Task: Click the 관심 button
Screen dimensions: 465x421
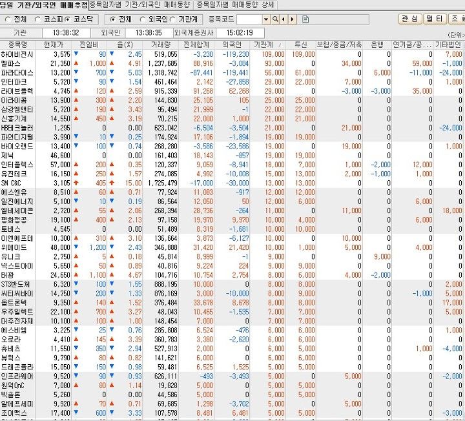Action: pyautogui.click(x=410, y=19)
